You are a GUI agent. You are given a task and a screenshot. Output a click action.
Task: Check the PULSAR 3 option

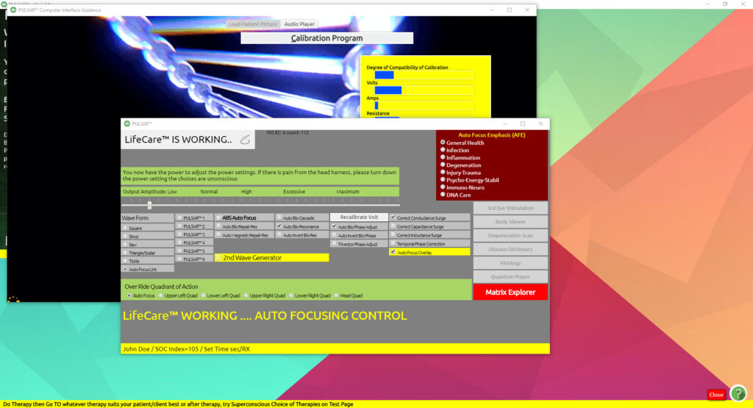point(179,235)
